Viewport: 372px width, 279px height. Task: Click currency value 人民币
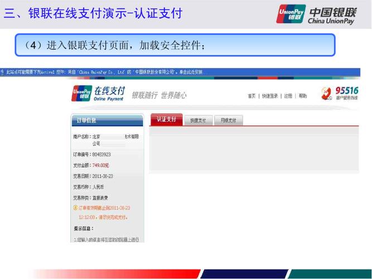coord(98,187)
